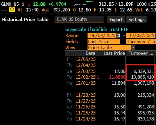The width and height of the screenshot is (156, 125).
Task: Click the 12.86 last price cell in table
Action: click(x=120, y=71)
